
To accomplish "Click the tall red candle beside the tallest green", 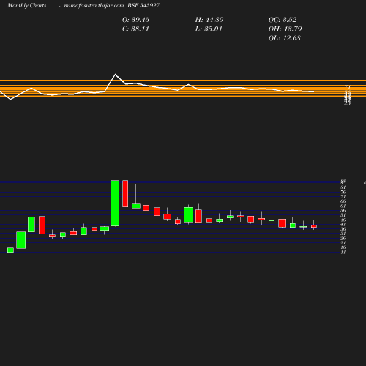I will (125, 194).
